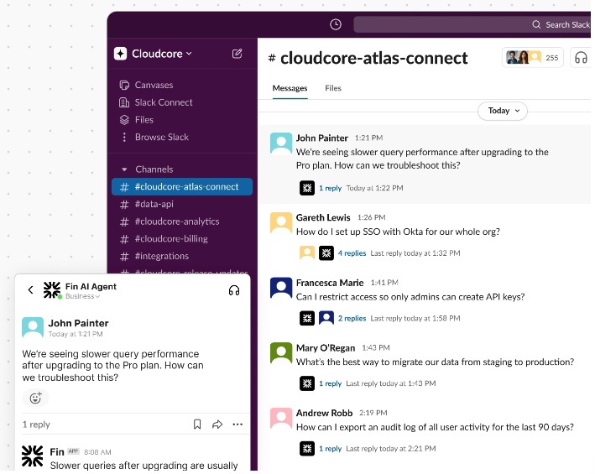The height and width of the screenshot is (474, 595).
Task: Open the #cloudcore-billing channel
Action: tap(171, 239)
